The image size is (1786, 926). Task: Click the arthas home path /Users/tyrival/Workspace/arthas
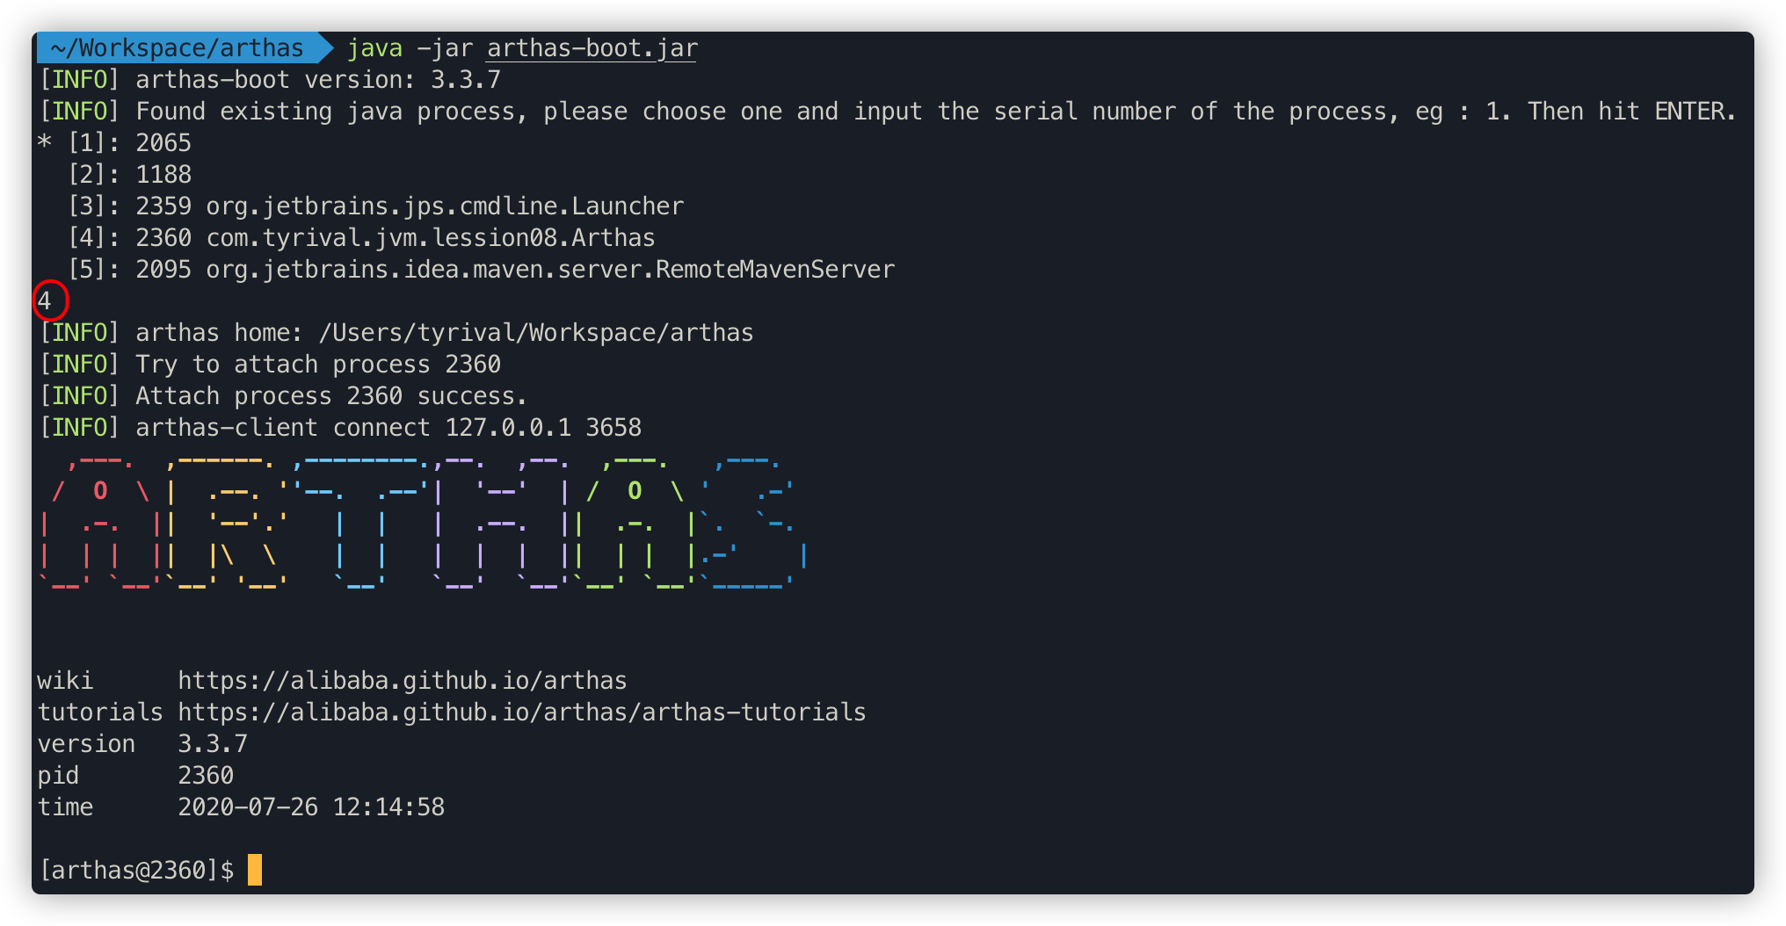tap(536, 333)
